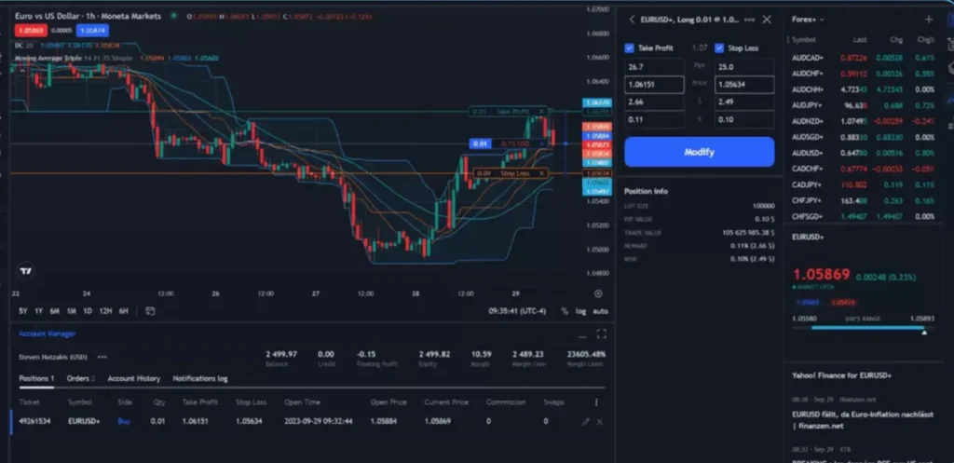Click the Stop Loss pips field showing 25.0
The width and height of the screenshot is (954, 463).
[744, 67]
